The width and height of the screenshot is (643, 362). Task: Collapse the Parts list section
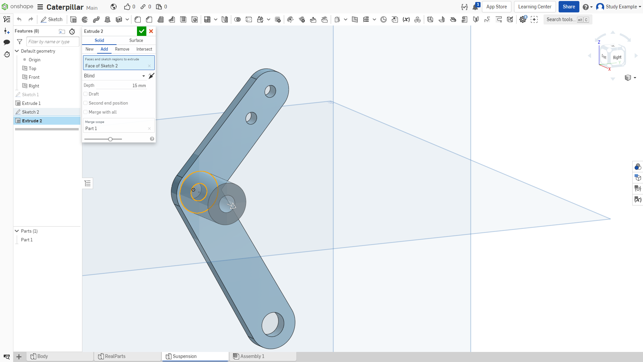pos(17,231)
